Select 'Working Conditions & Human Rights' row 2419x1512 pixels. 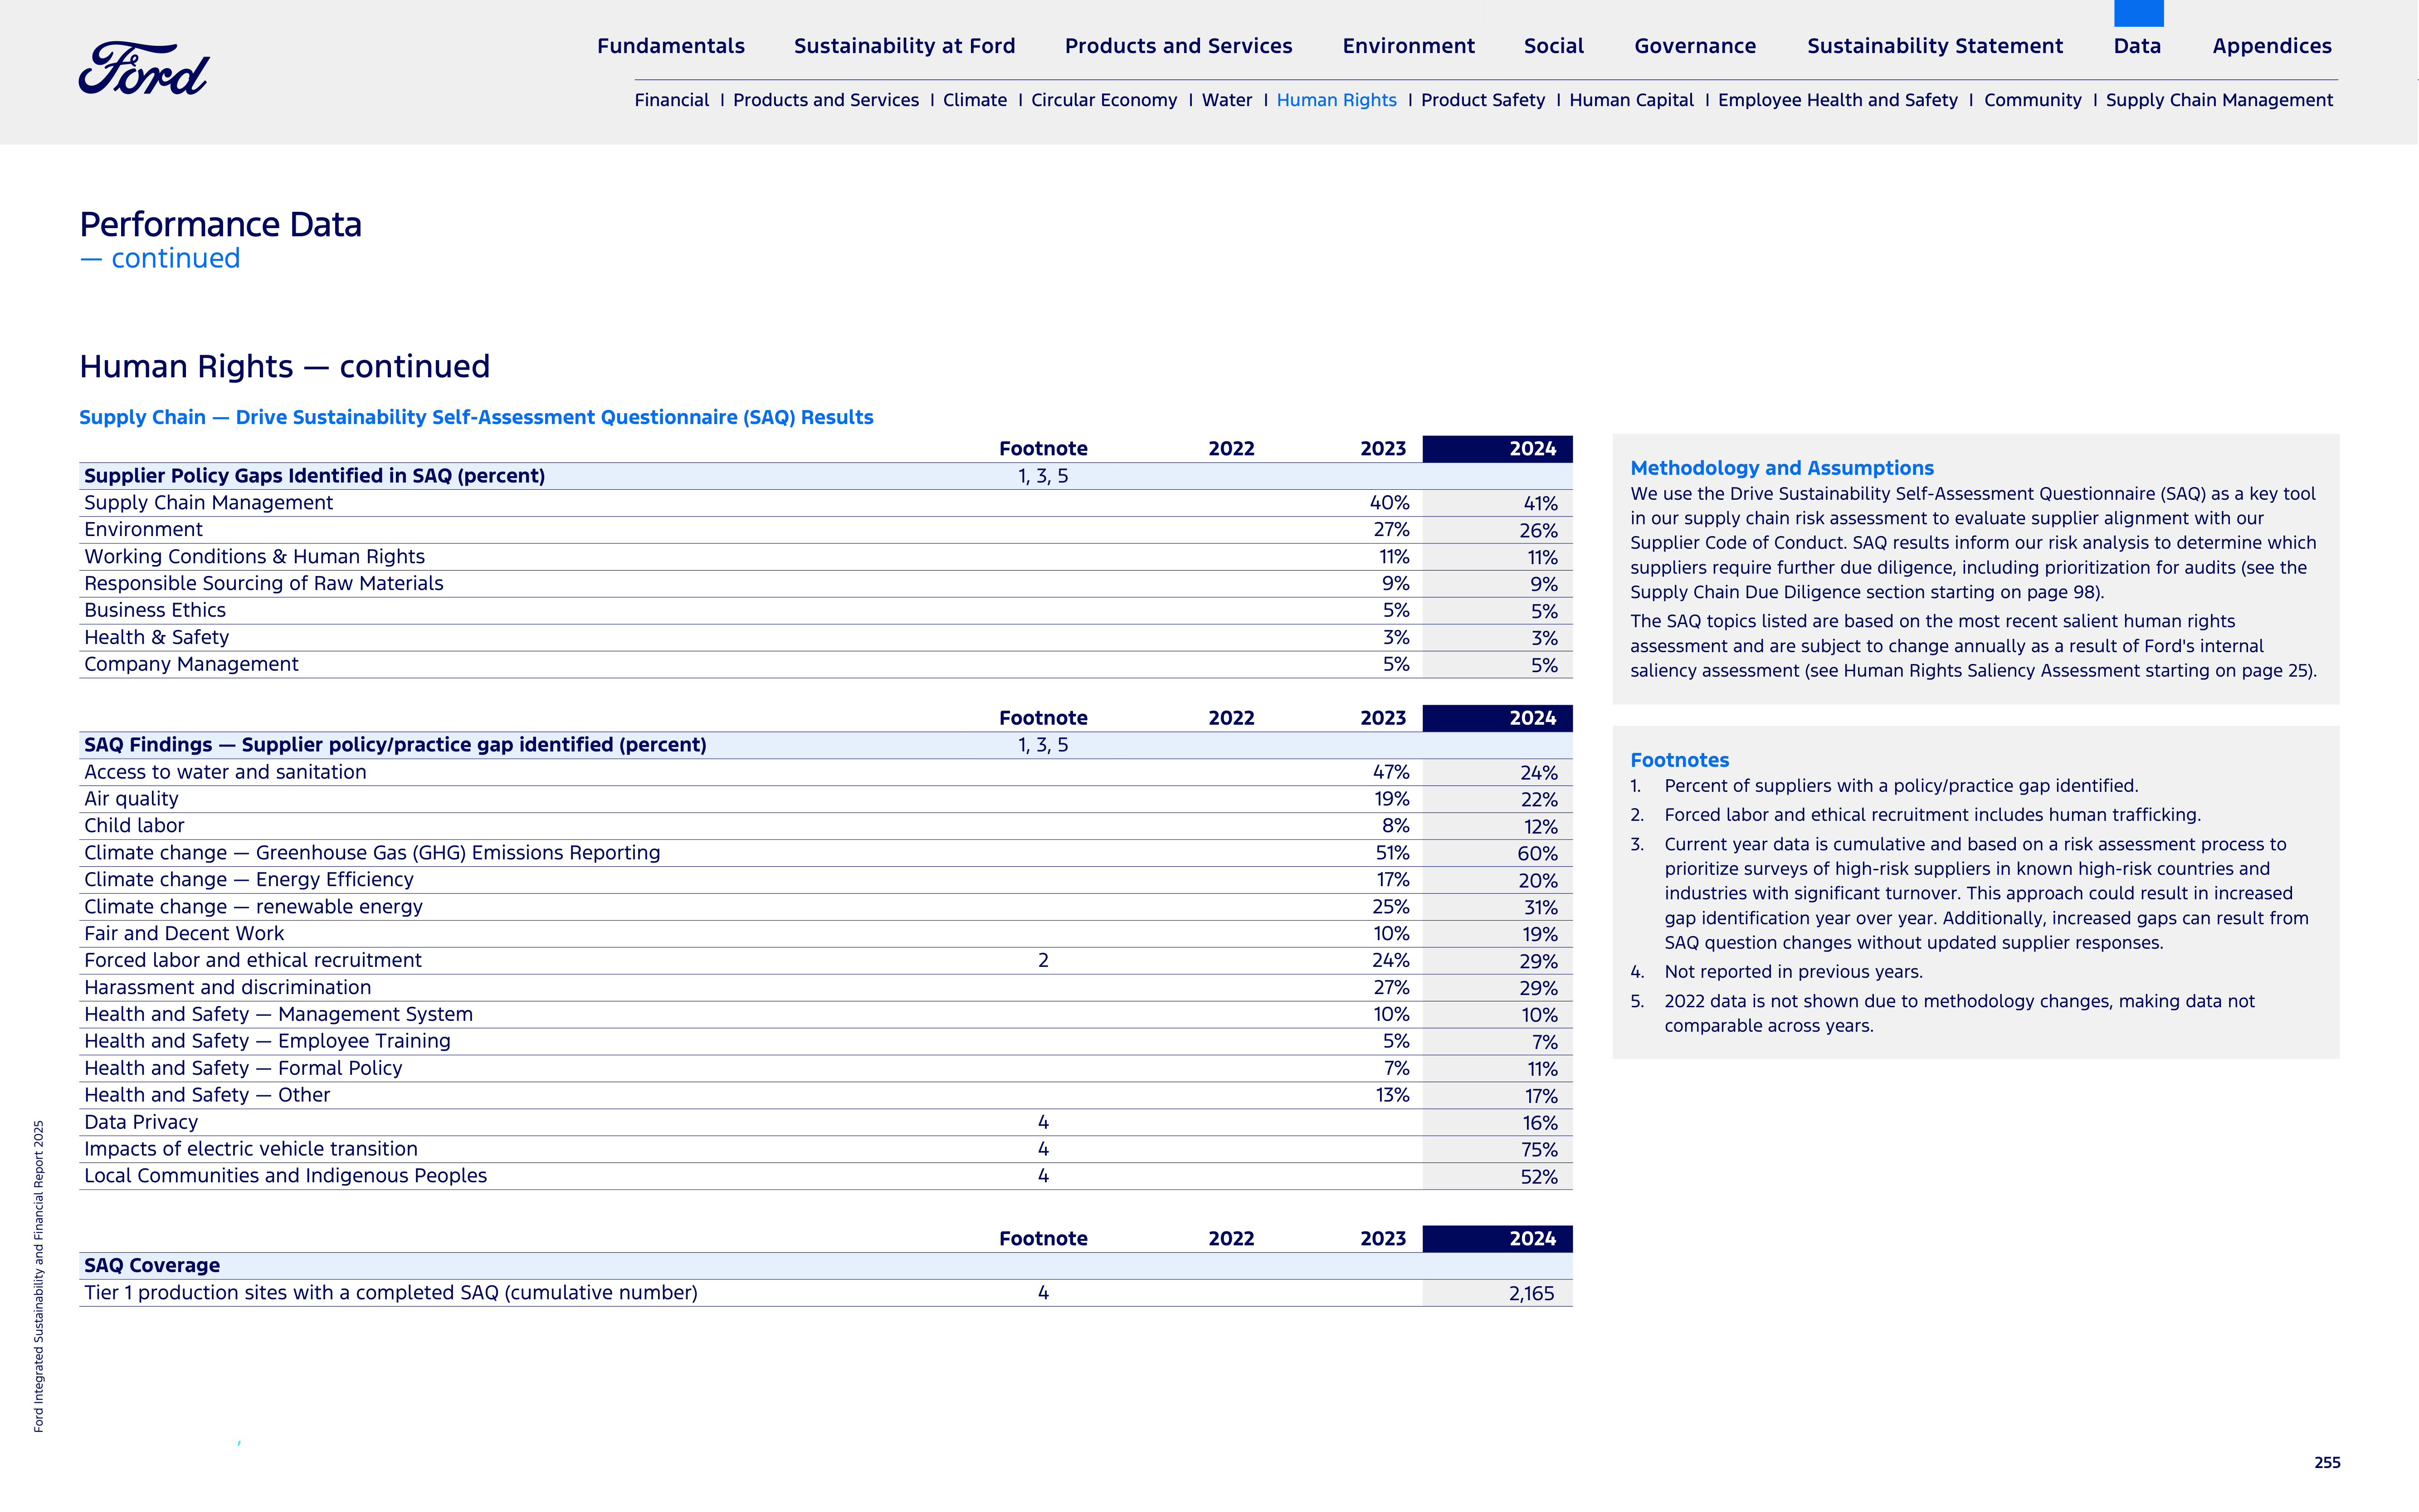[x=826, y=557]
